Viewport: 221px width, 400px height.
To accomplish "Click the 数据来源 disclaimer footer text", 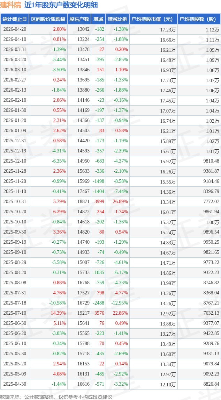I will click(x=56, y=397).
